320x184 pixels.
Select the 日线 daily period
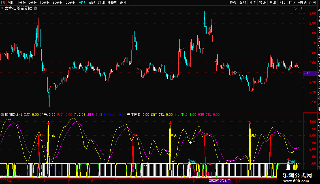pyautogui.click(x=82, y=3)
